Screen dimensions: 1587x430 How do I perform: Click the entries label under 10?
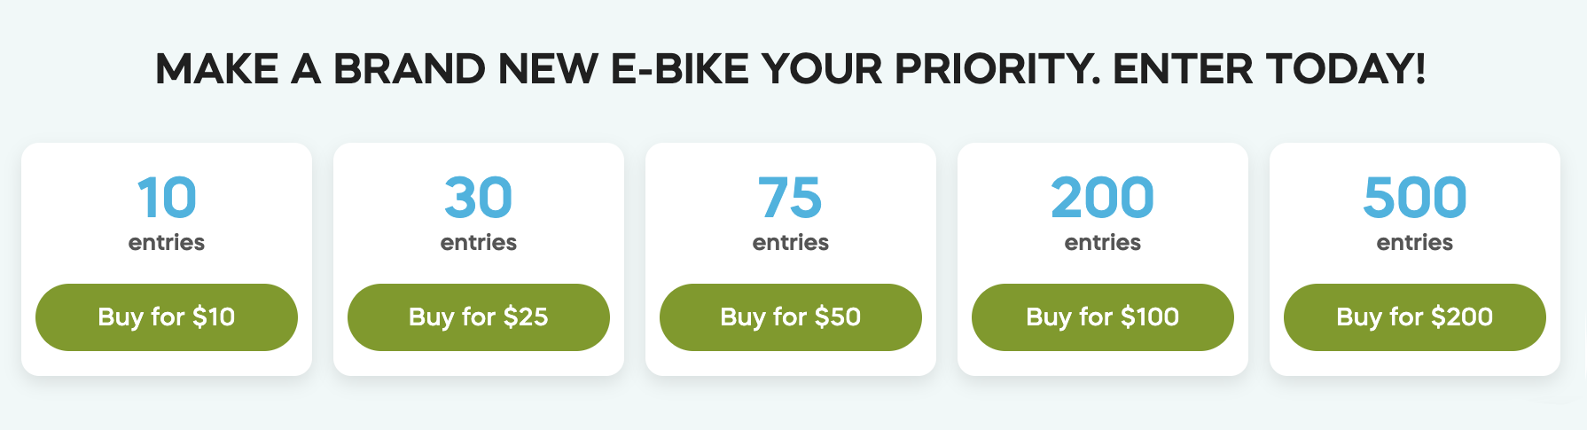pyautogui.click(x=167, y=242)
